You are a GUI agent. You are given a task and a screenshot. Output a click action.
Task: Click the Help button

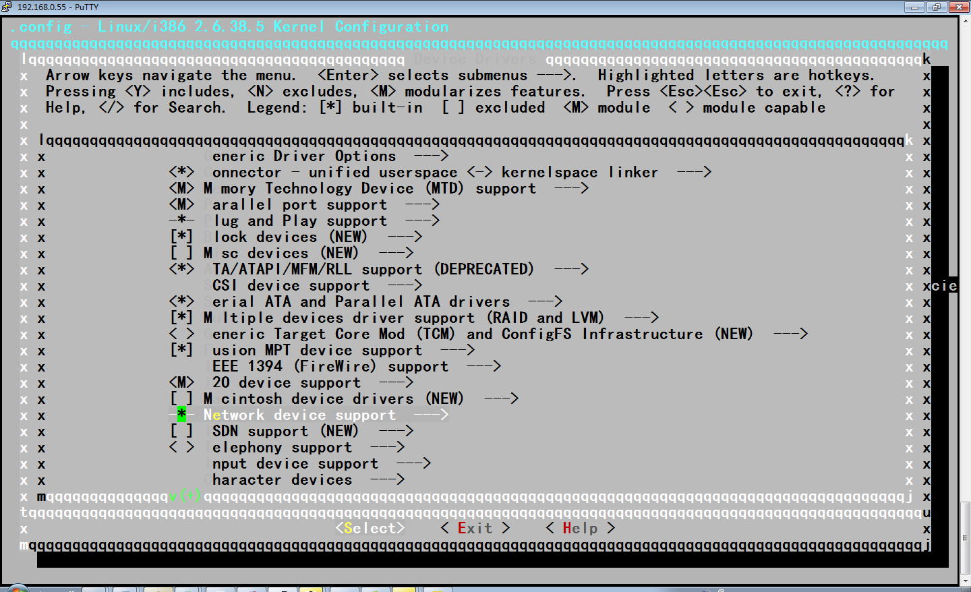(581, 529)
